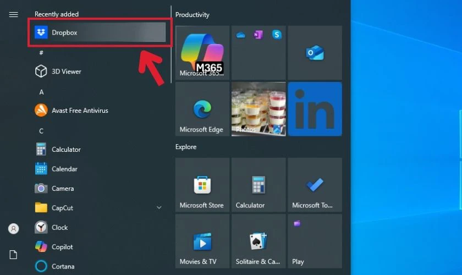This screenshot has width=462, height=275.
Task: Open Avast Free Antivirus
Action: point(79,111)
